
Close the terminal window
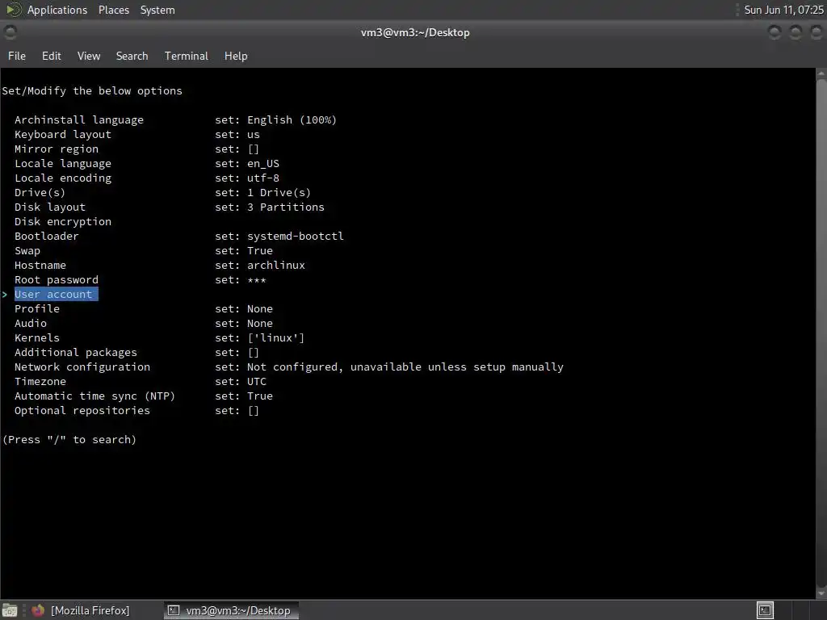click(x=817, y=32)
